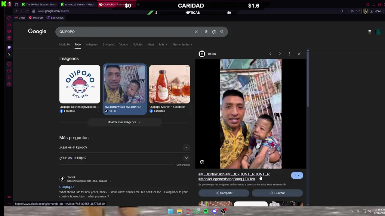Go back in browser history
Viewport: 385px width, 216px height.
[x=16, y=11]
